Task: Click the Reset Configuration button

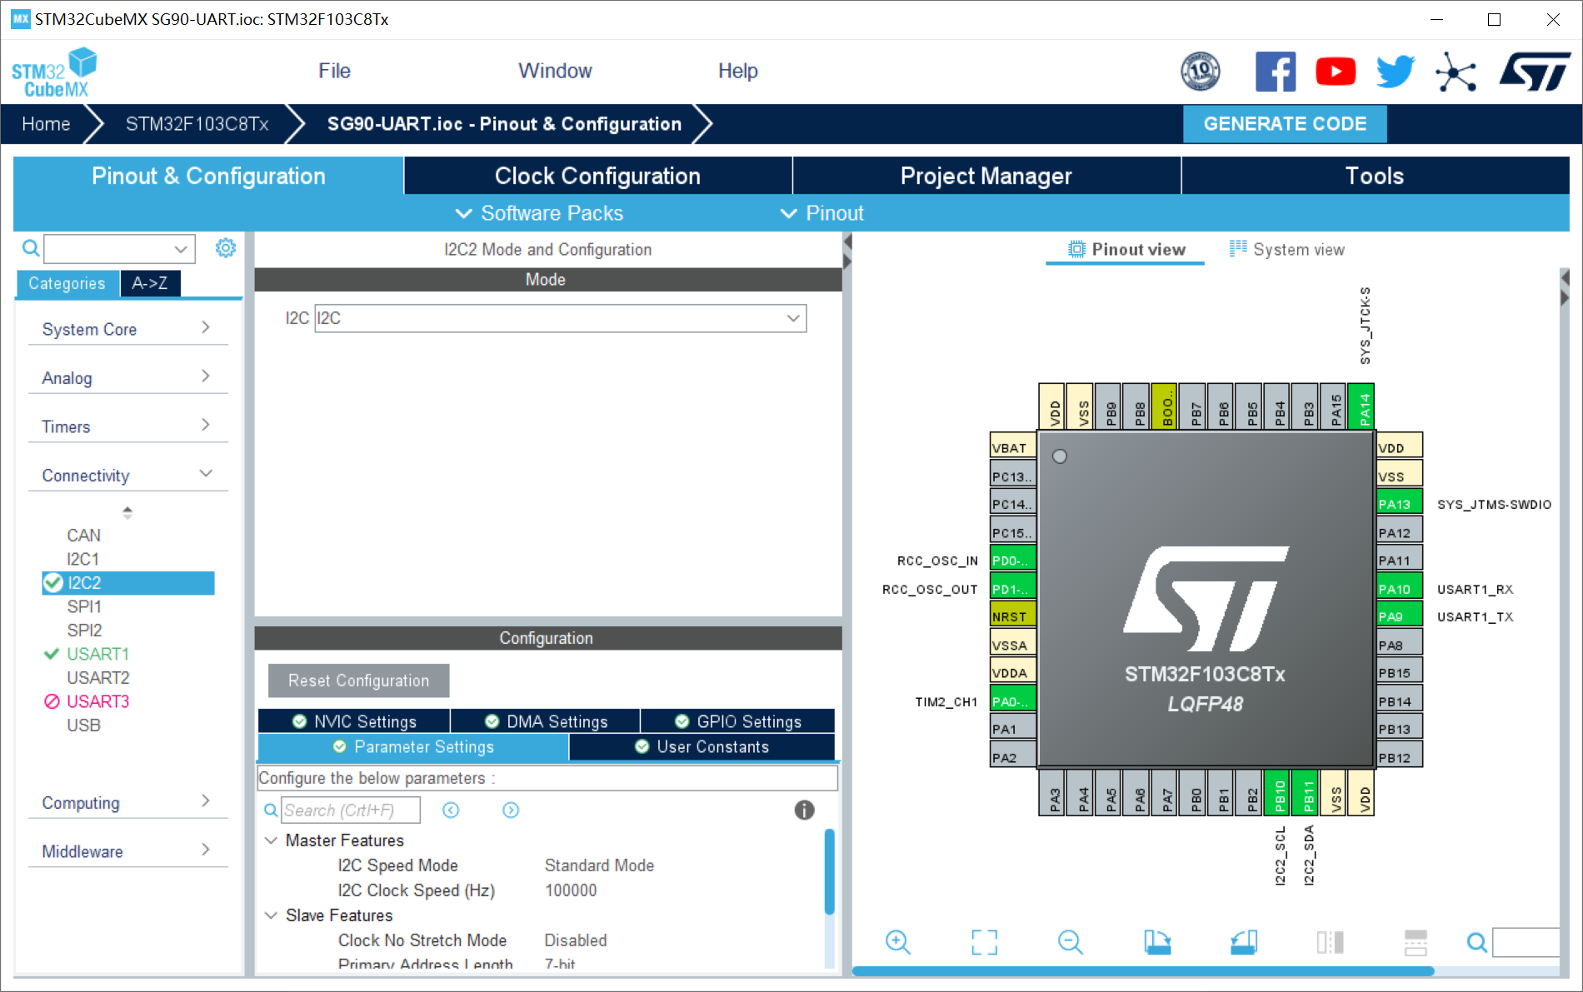Action: pyautogui.click(x=358, y=680)
